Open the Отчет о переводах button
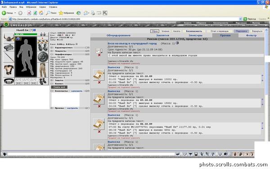The image size is (270, 169). click(220, 31)
